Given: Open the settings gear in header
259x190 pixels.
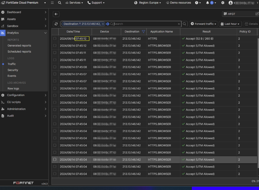Looking at the screenshot, I should click(223, 3).
